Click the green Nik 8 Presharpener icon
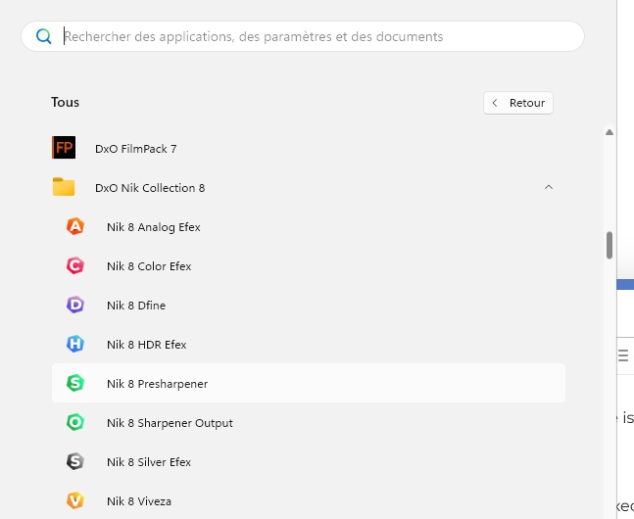Screen dimensions: 634x519 tap(75, 383)
